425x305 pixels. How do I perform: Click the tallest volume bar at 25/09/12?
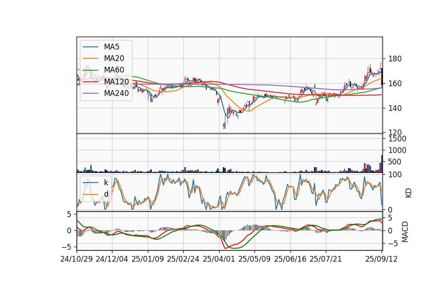(382, 164)
